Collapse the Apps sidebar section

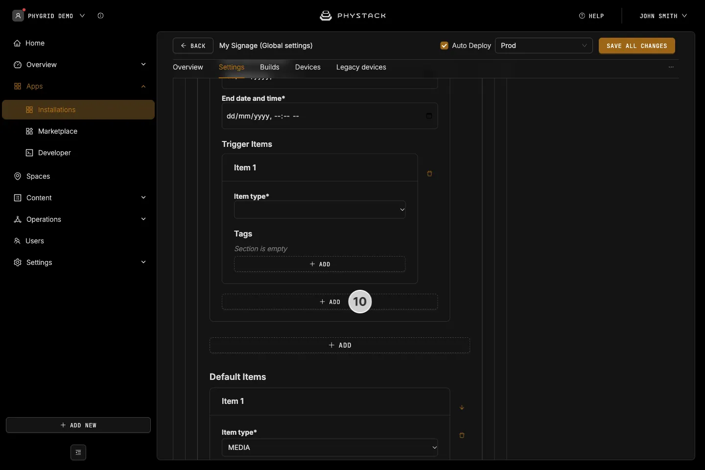tap(143, 86)
